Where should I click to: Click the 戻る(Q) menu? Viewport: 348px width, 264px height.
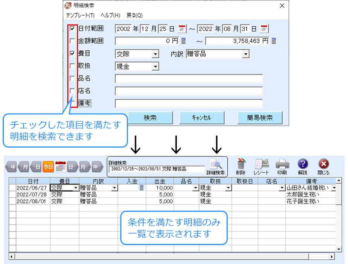coord(134,15)
